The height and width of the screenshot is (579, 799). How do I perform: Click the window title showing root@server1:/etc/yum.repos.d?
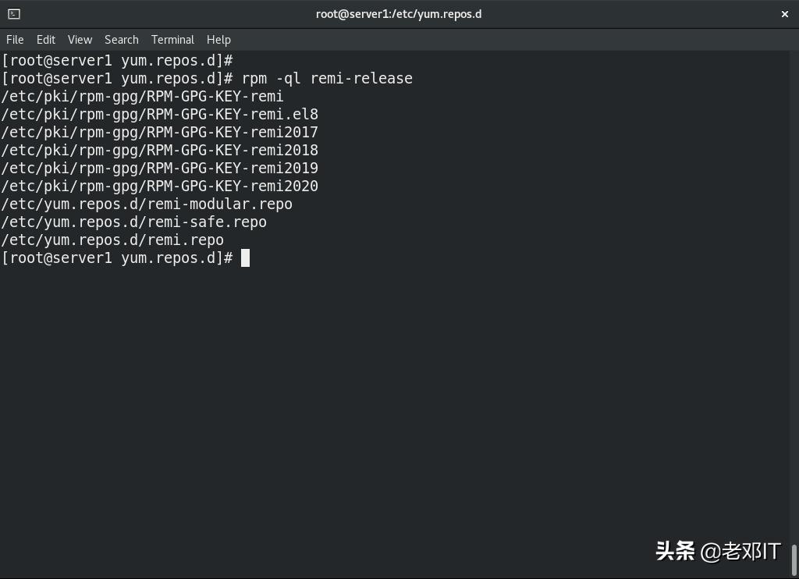pos(399,13)
